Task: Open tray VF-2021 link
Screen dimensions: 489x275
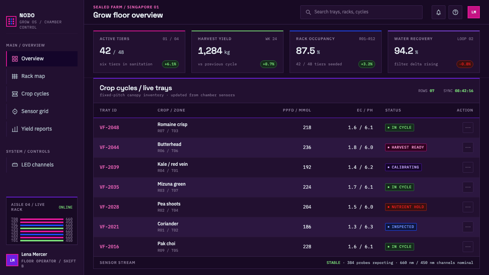Action: (x=109, y=227)
